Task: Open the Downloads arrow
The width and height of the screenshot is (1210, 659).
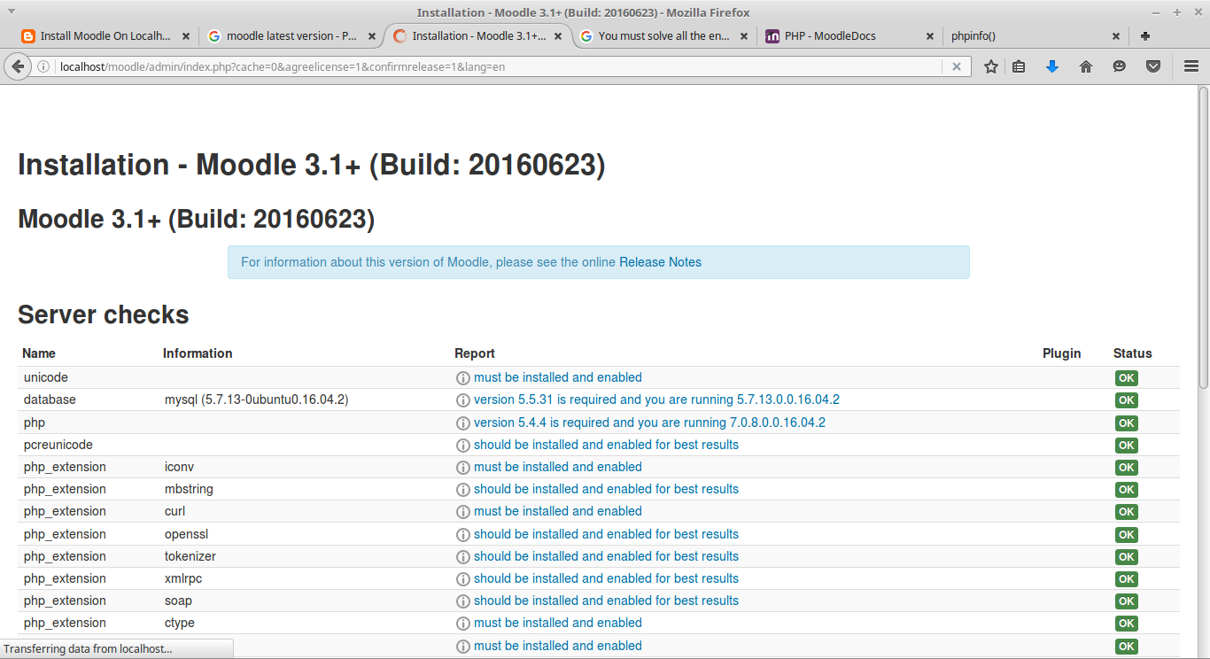Action: (1052, 66)
